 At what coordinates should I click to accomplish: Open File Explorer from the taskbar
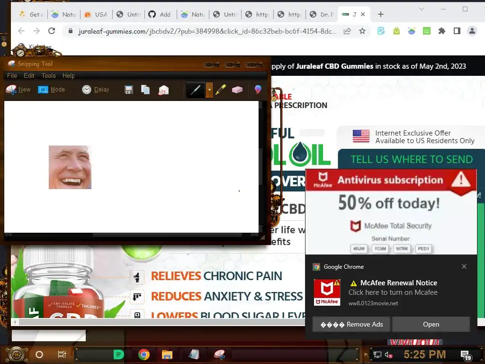[x=167, y=355]
